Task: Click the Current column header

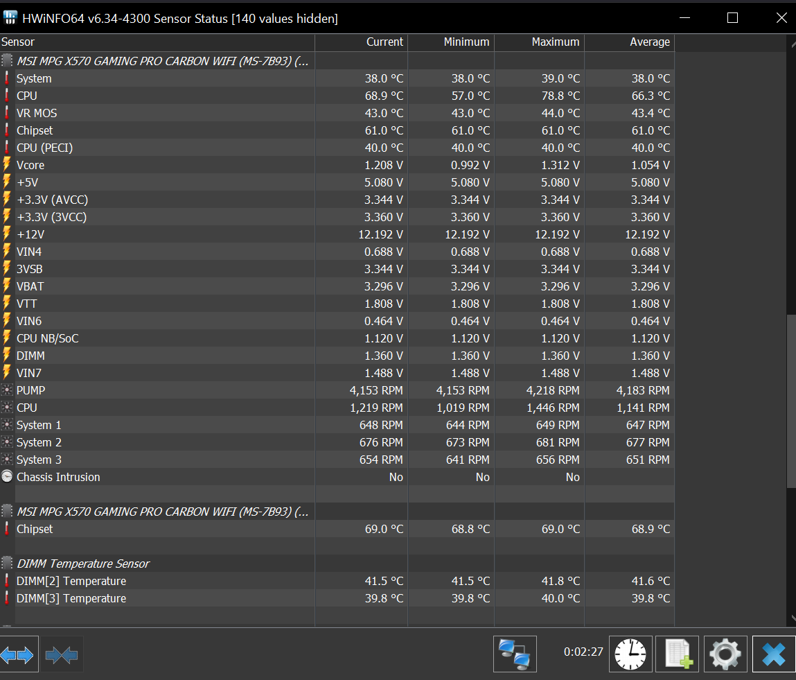Action: (362, 42)
